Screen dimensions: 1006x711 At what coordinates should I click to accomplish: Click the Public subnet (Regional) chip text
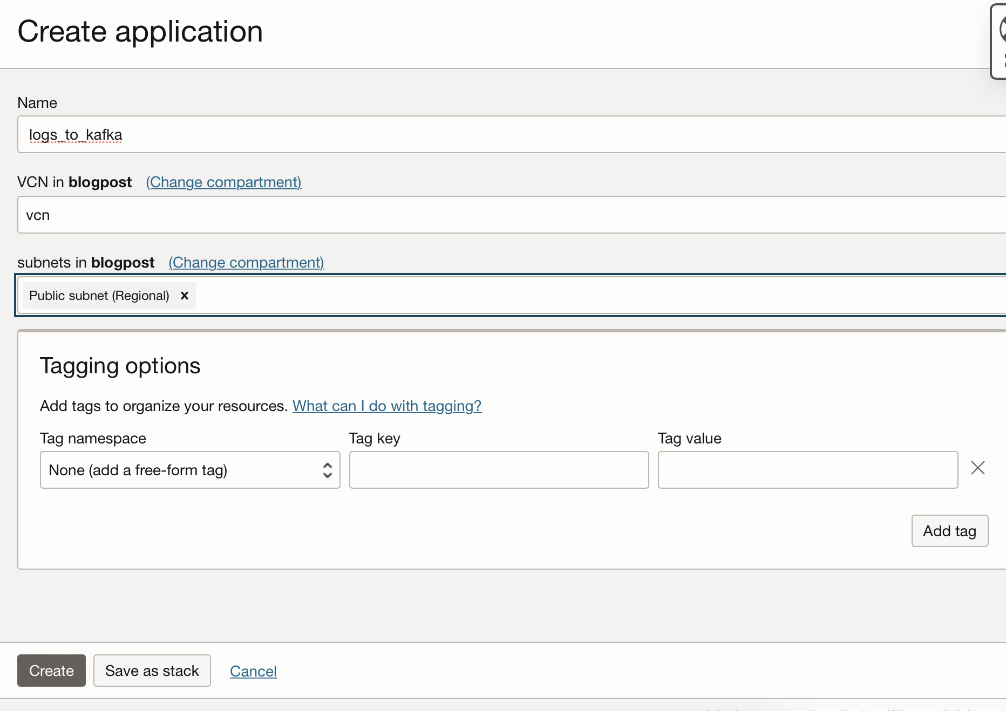pos(99,296)
